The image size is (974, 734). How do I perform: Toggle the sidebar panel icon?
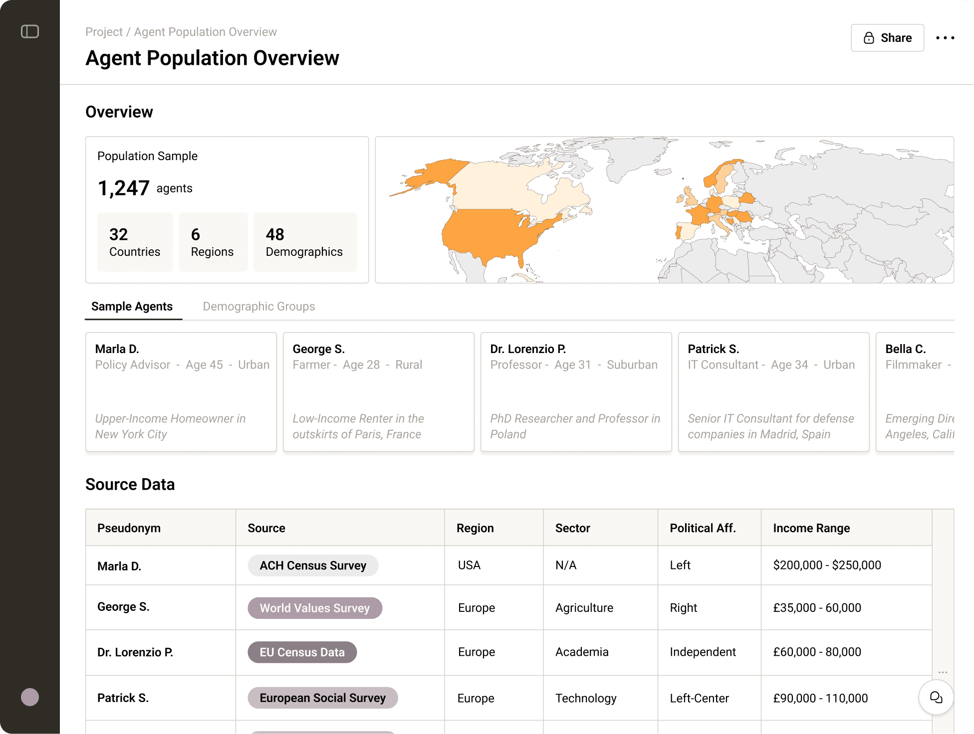[30, 32]
